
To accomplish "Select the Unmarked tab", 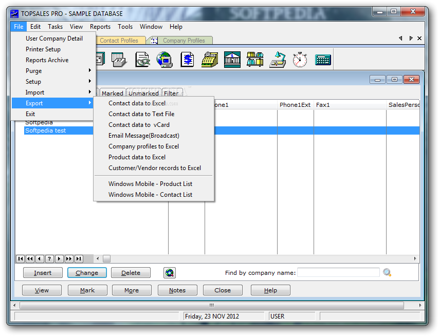I will pyautogui.click(x=143, y=93).
